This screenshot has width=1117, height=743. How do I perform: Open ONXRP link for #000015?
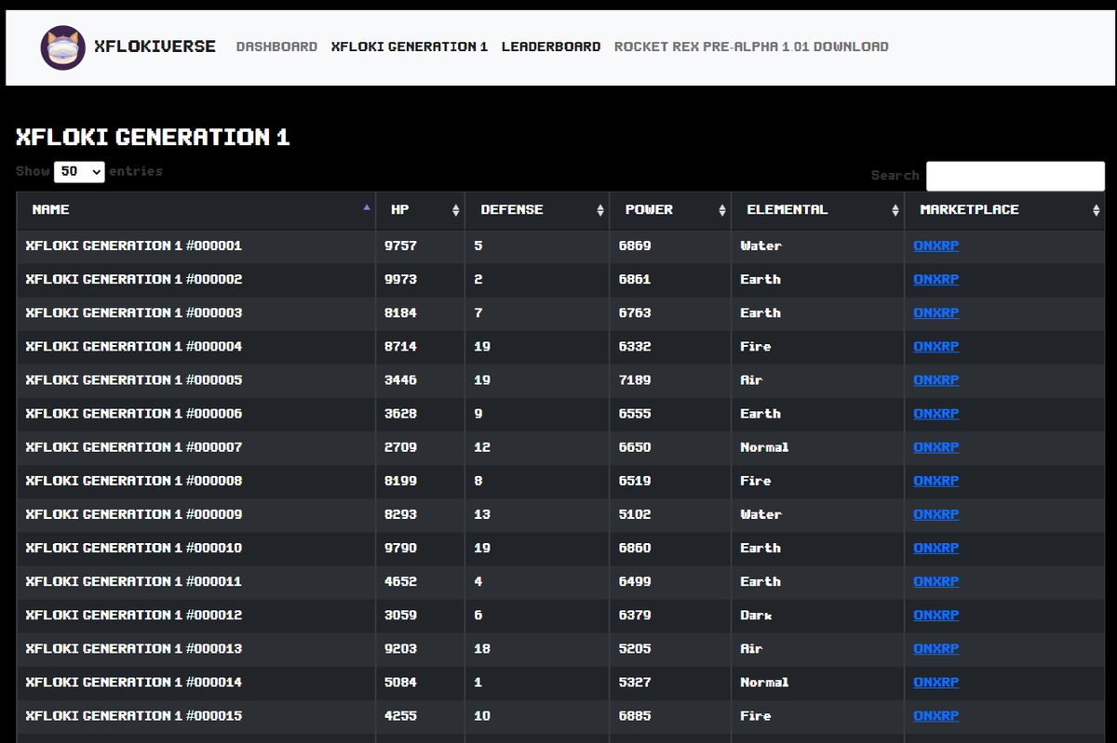tap(935, 716)
